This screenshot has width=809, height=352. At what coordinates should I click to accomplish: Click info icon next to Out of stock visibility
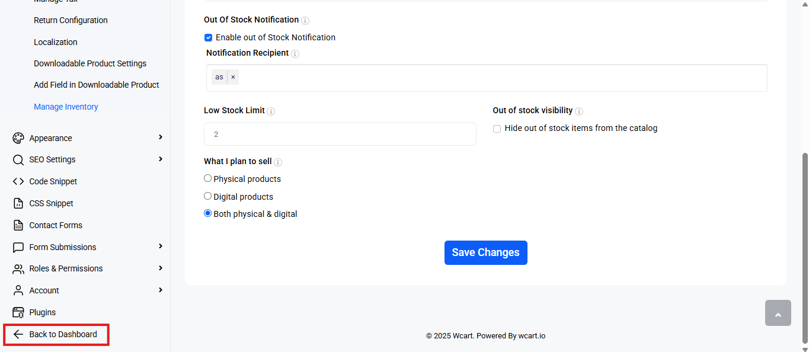point(579,111)
